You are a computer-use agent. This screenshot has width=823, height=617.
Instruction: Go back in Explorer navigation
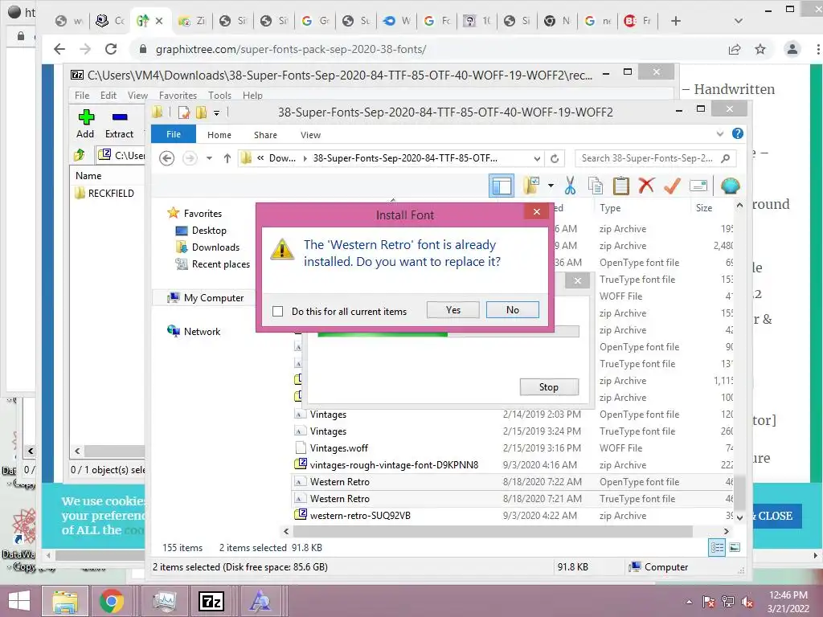[x=167, y=158]
